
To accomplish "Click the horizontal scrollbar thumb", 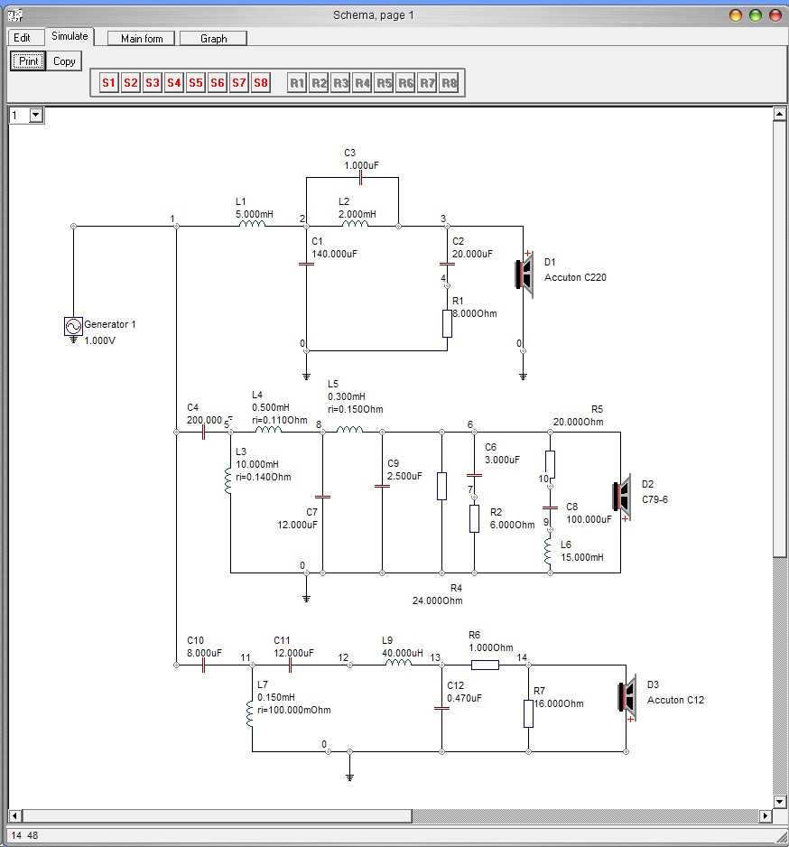I will coord(217,815).
